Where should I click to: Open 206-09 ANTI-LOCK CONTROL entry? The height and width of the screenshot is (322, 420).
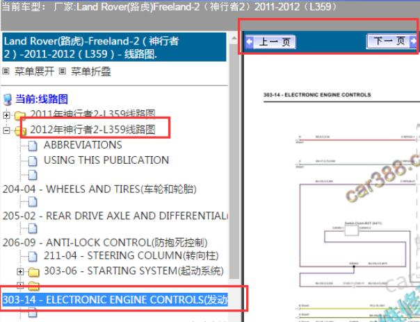[105, 242]
